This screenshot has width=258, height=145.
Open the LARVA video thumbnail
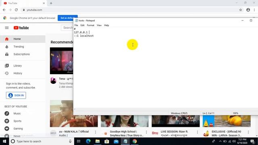point(227,121)
